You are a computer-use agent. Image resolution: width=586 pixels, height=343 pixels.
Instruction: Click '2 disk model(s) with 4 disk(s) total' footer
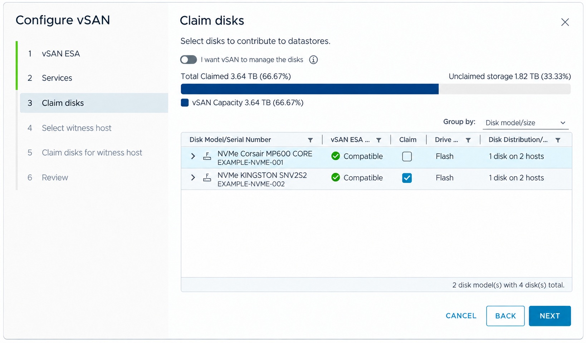click(x=508, y=285)
